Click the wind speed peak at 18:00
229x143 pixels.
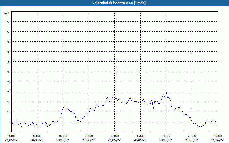[166, 92]
